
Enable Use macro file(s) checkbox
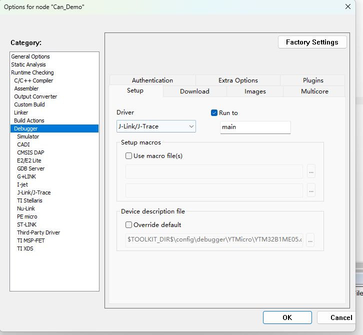[x=129, y=156]
